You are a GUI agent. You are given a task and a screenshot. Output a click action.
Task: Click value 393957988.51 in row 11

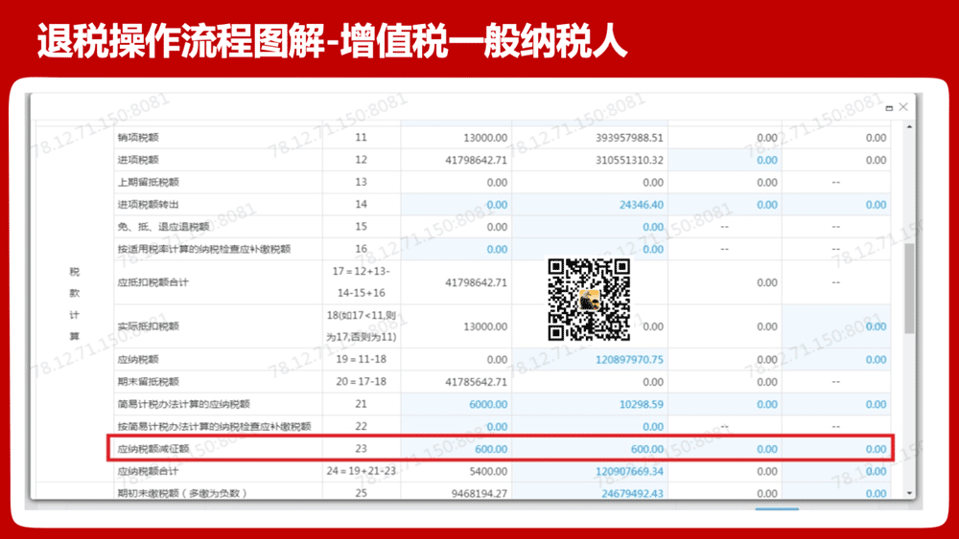[629, 138]
